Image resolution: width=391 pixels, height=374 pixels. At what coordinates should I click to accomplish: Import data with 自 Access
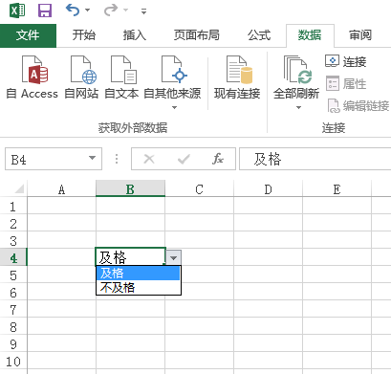(x=33, y=77)
